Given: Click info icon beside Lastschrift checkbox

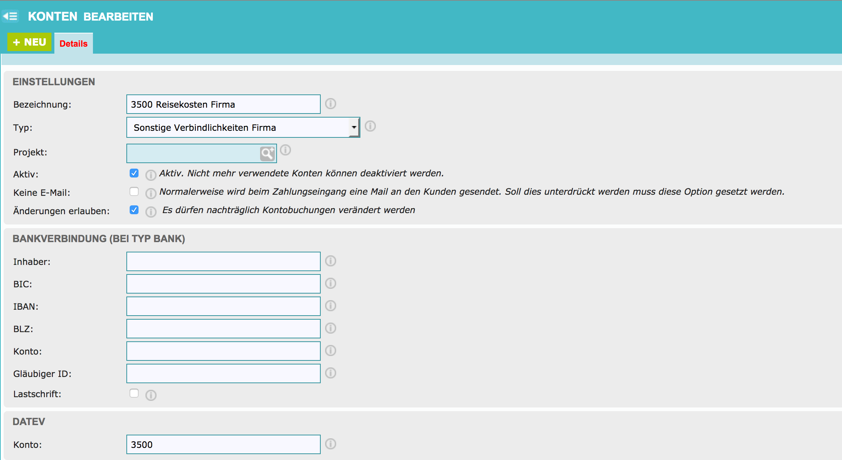Looking at the screenshot, I should pos(151,395).
